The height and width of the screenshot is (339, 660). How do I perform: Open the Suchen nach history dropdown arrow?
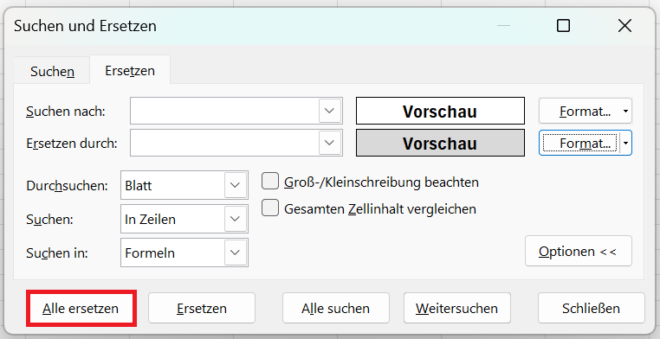click(330, 111)
